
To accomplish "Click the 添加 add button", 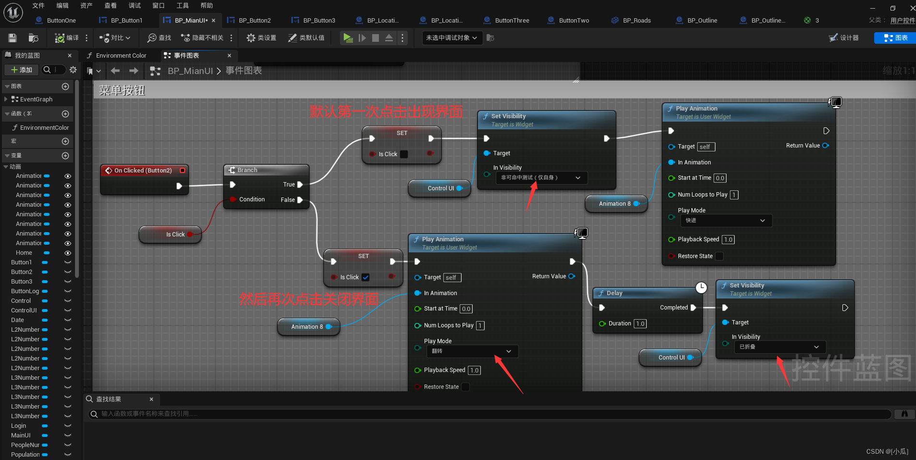I will (x=22, y=70).
